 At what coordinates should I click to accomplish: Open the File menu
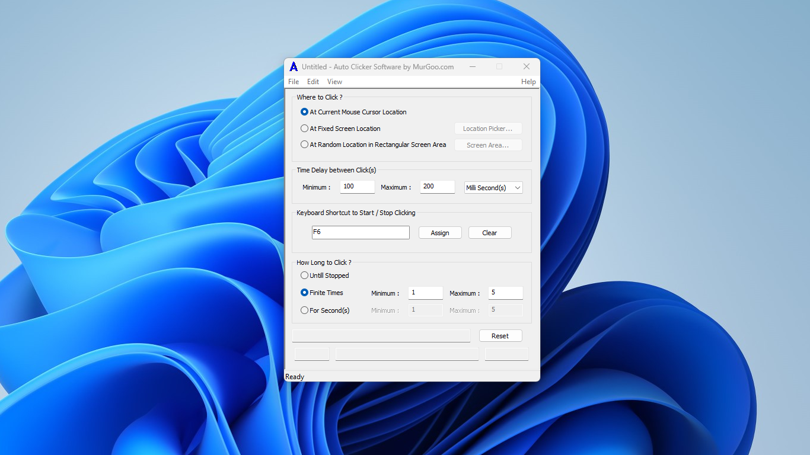(x=293, y=82)
